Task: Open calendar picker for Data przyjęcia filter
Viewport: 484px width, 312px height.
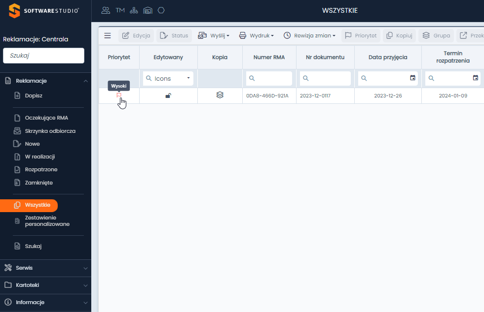Action: tap(413, 78)
